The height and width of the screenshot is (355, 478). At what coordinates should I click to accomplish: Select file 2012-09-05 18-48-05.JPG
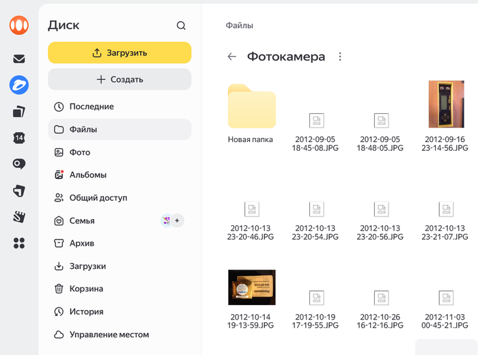[380, 131]
